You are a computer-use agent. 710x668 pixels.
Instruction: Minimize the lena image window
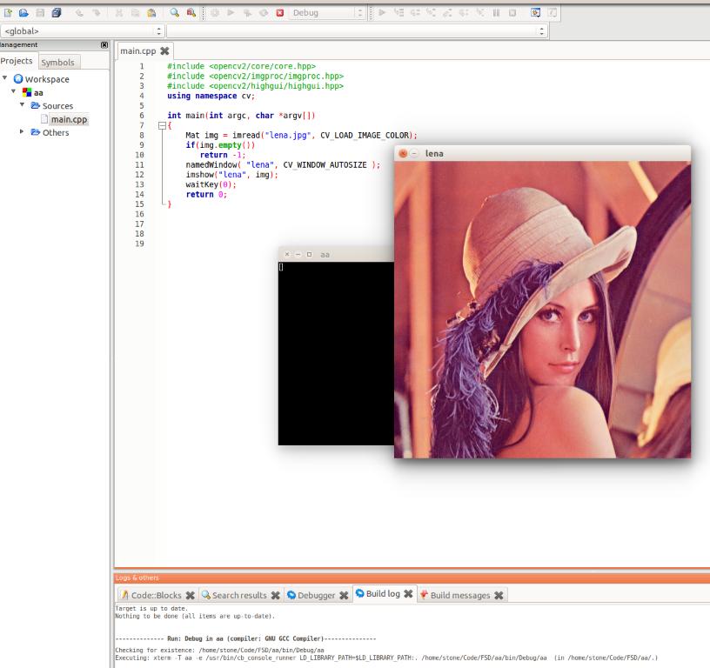tap(414, 153)
